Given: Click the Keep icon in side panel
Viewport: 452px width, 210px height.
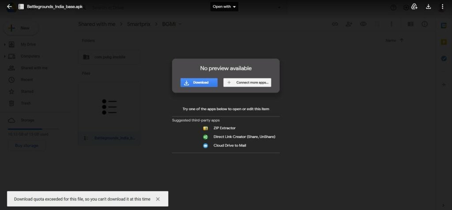Looking at the screenshot, I should point(444,42).
